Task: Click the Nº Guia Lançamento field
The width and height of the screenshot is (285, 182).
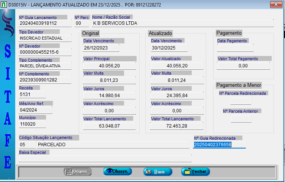Action: click(x=45, y=23)
